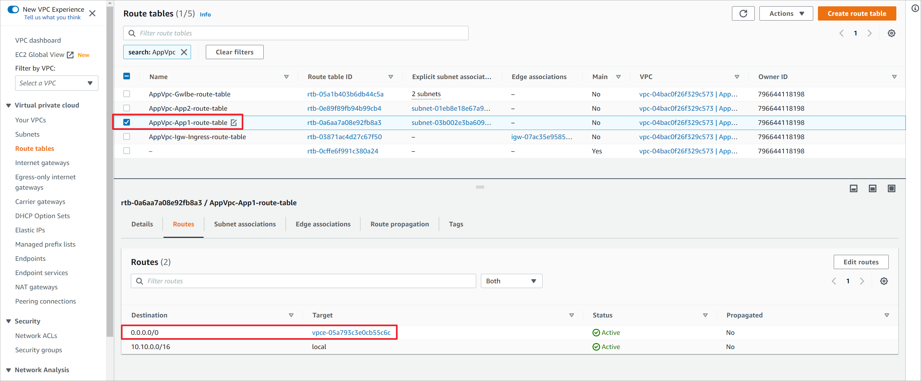921x381 pixels.
Task: Sort by the Name column arrow
Action: point(286,77)
